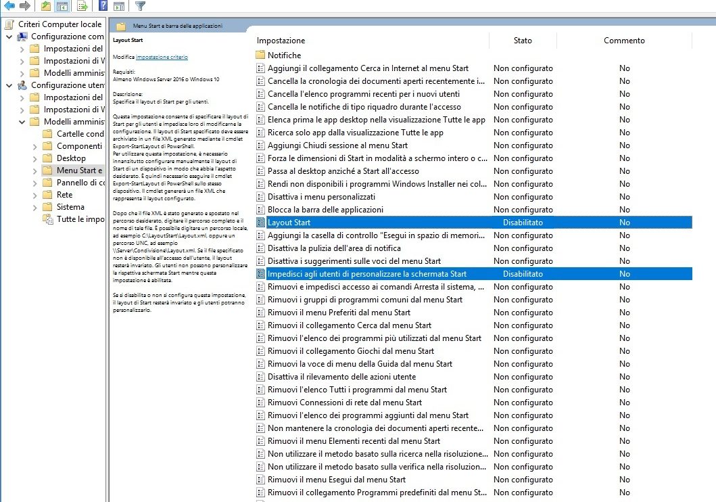
Task: Click the 'impostazione criterio' link
Action: click(x=162, y=58)
